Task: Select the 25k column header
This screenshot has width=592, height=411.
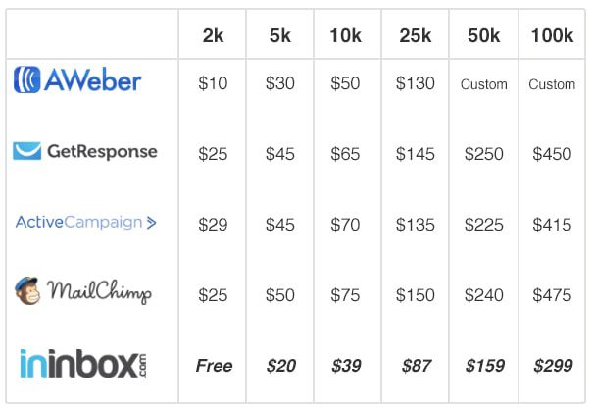Action: point(416,36)
